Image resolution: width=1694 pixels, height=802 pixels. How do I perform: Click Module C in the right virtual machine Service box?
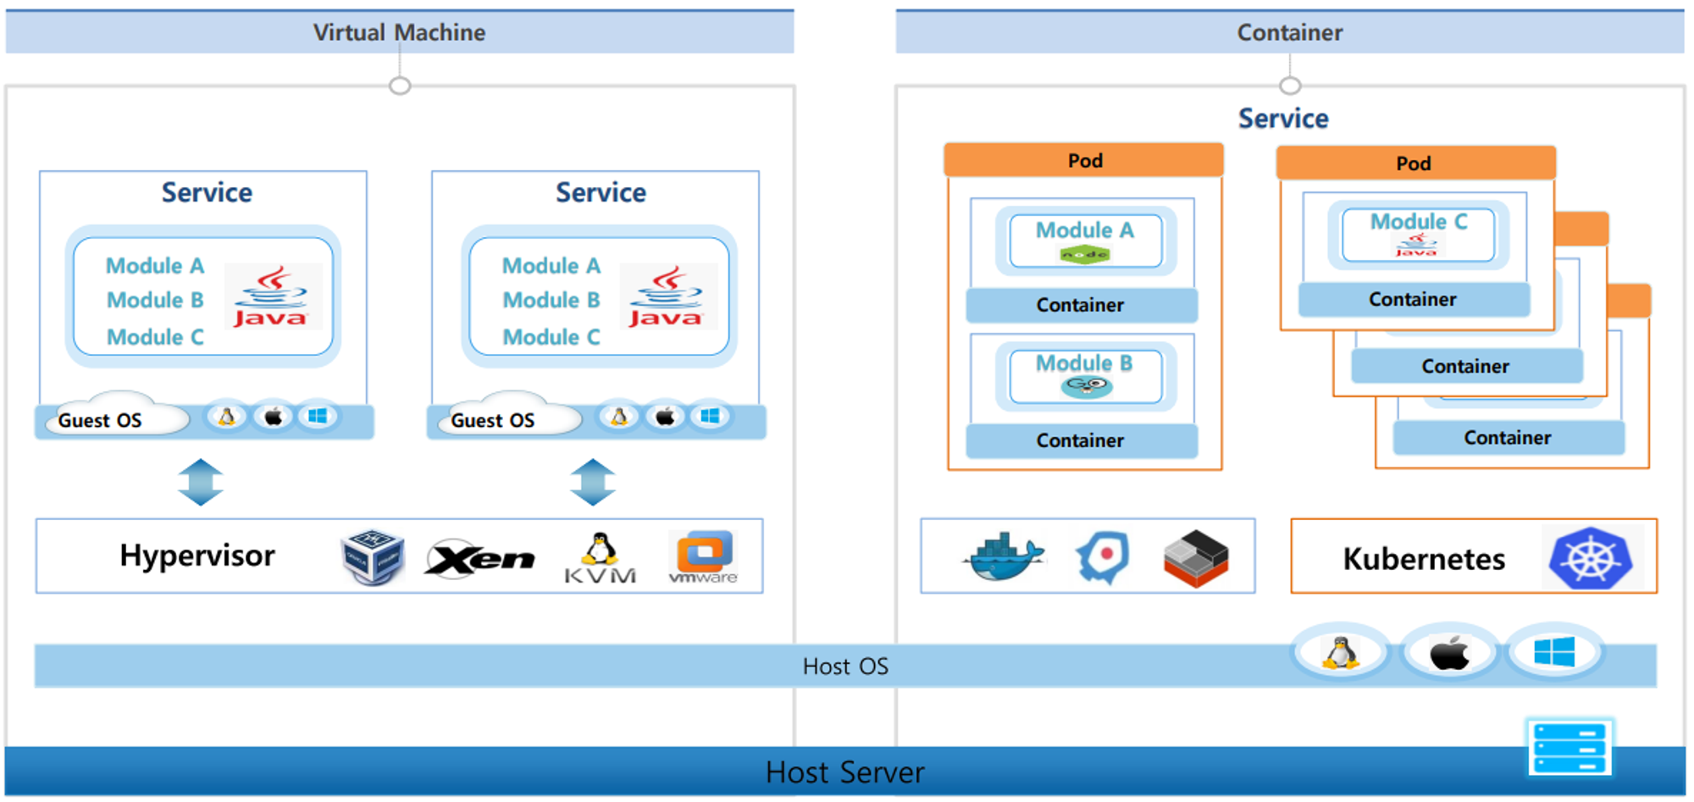(551, 337)
